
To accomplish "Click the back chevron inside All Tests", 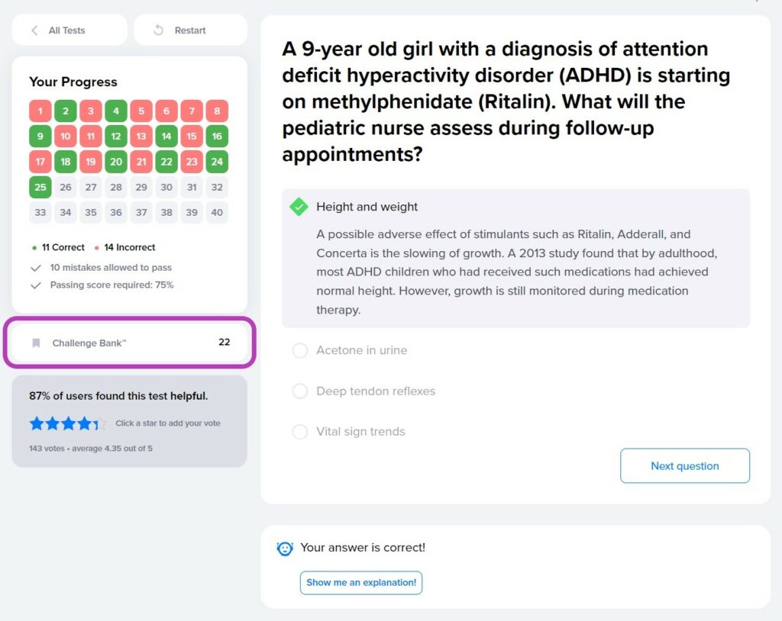I will (x=34, y=29).
